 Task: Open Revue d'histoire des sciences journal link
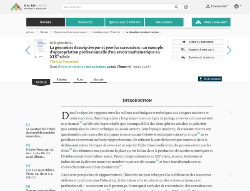click(x=82, y=67)
